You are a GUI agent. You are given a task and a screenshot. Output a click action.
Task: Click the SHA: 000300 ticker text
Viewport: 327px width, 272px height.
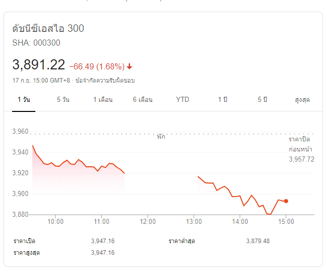point(36,43)
